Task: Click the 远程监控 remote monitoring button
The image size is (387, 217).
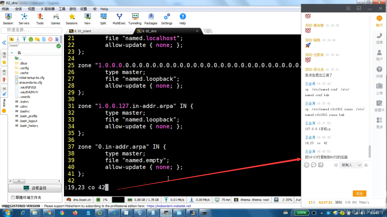Action: [x=35, y=188]
